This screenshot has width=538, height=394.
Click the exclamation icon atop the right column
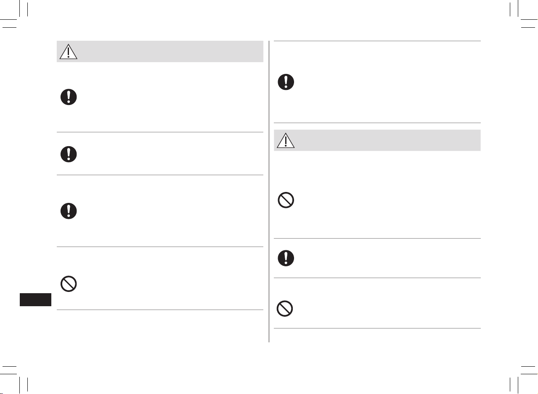point(286,82)
